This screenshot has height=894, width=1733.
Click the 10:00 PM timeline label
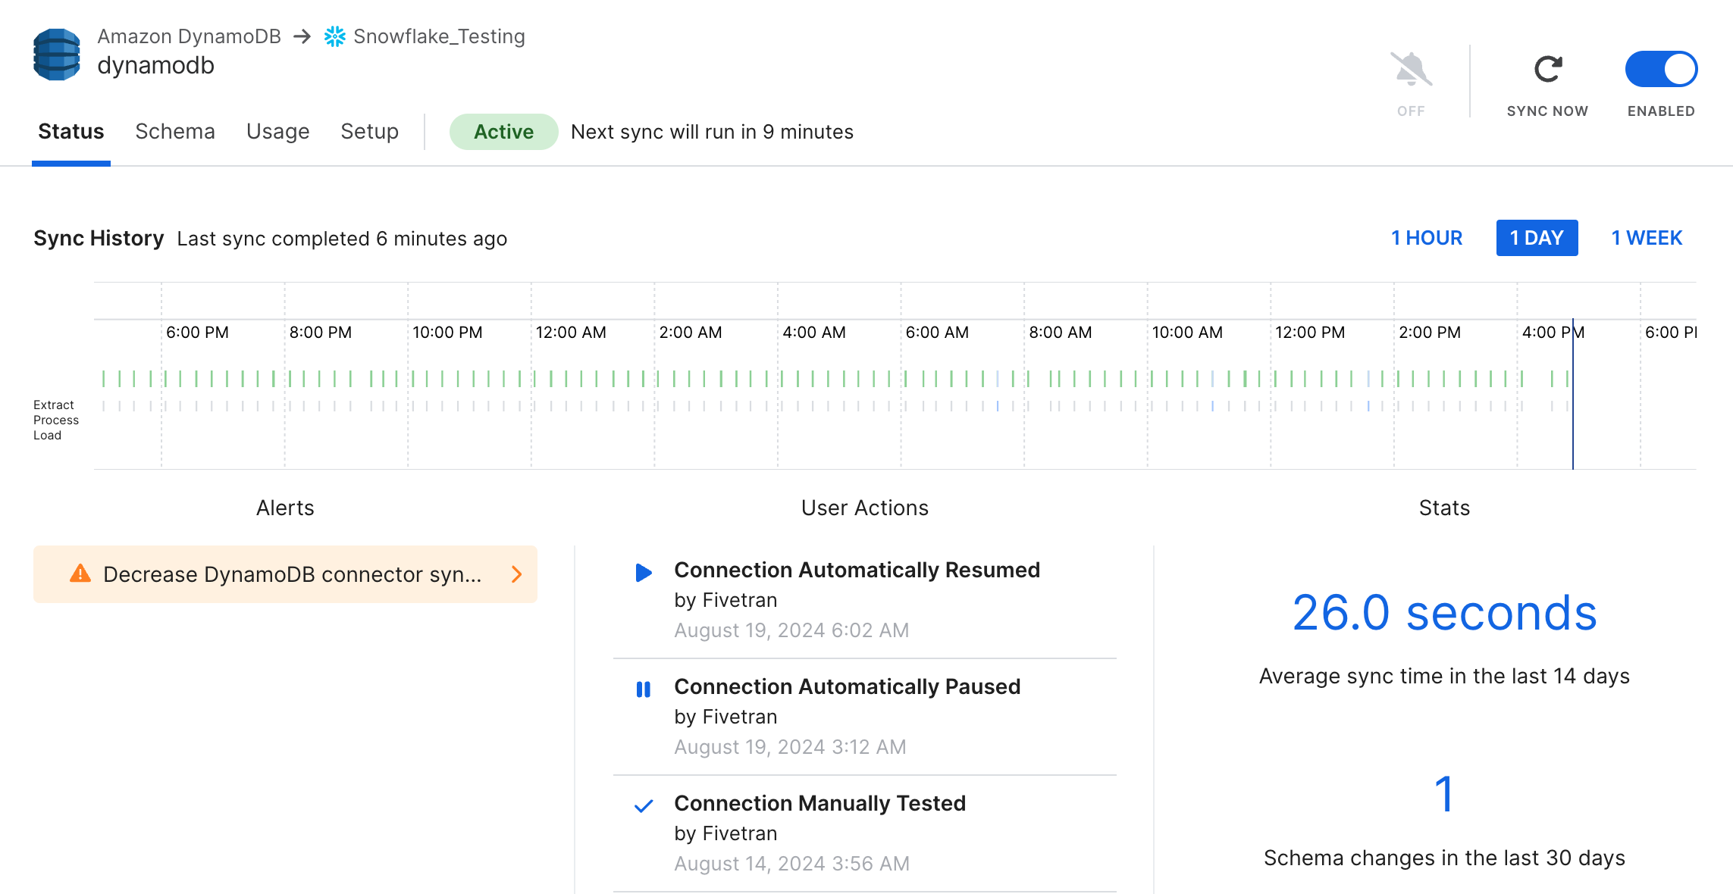click(x=447, y=333)
